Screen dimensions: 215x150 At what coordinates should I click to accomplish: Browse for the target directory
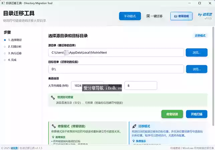197,69
